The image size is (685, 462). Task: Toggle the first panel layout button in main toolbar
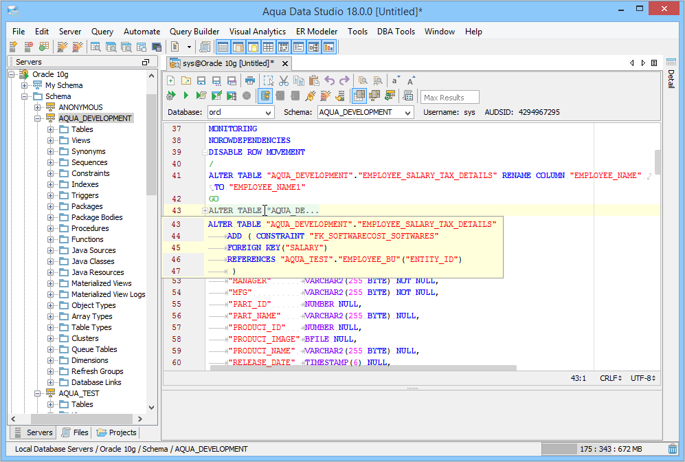tap(223, 47)
